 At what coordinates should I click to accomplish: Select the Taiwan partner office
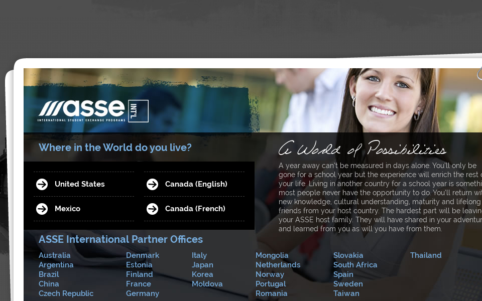tap(346, 293)
